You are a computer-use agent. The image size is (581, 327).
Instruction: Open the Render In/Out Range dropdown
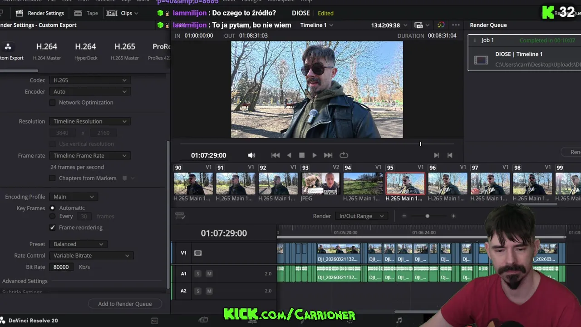pos(361,216)
